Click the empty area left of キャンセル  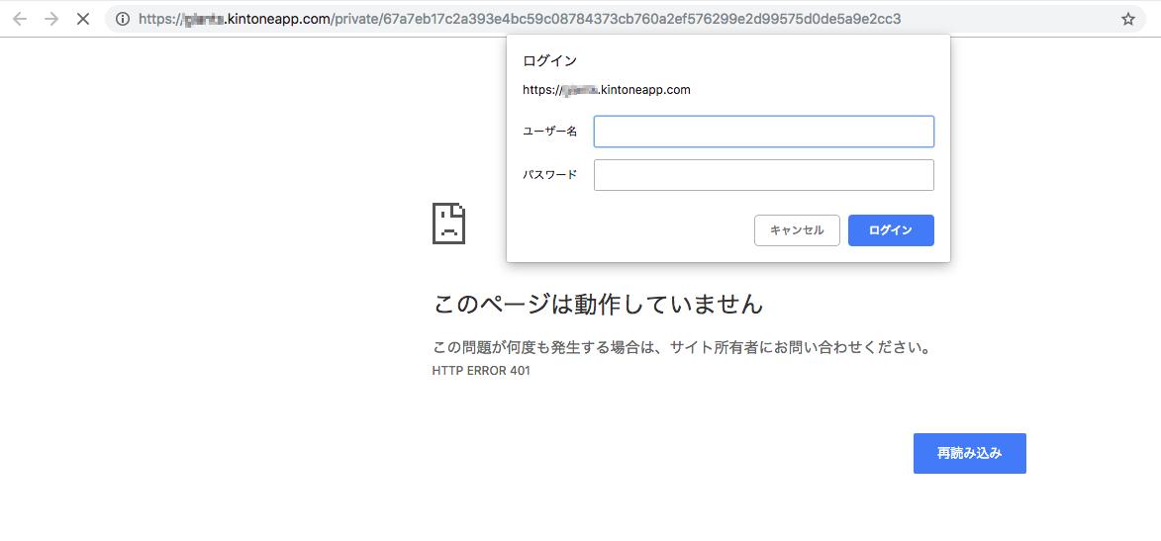633,230
